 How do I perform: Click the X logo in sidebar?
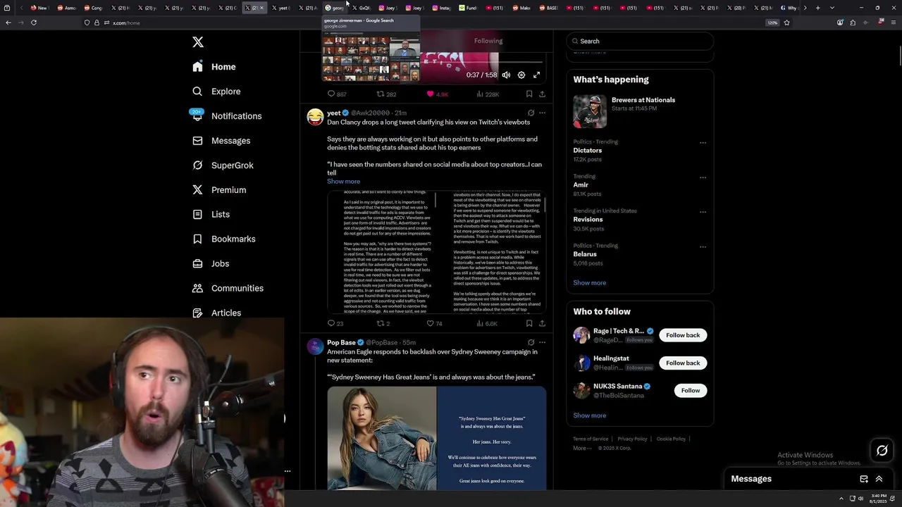pyautogui.click(x=198, y=42)
